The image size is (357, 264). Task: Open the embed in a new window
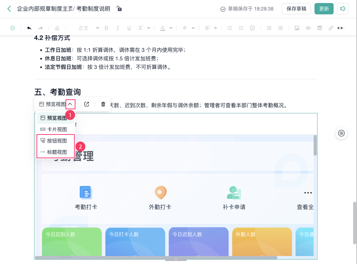[87, 104]
